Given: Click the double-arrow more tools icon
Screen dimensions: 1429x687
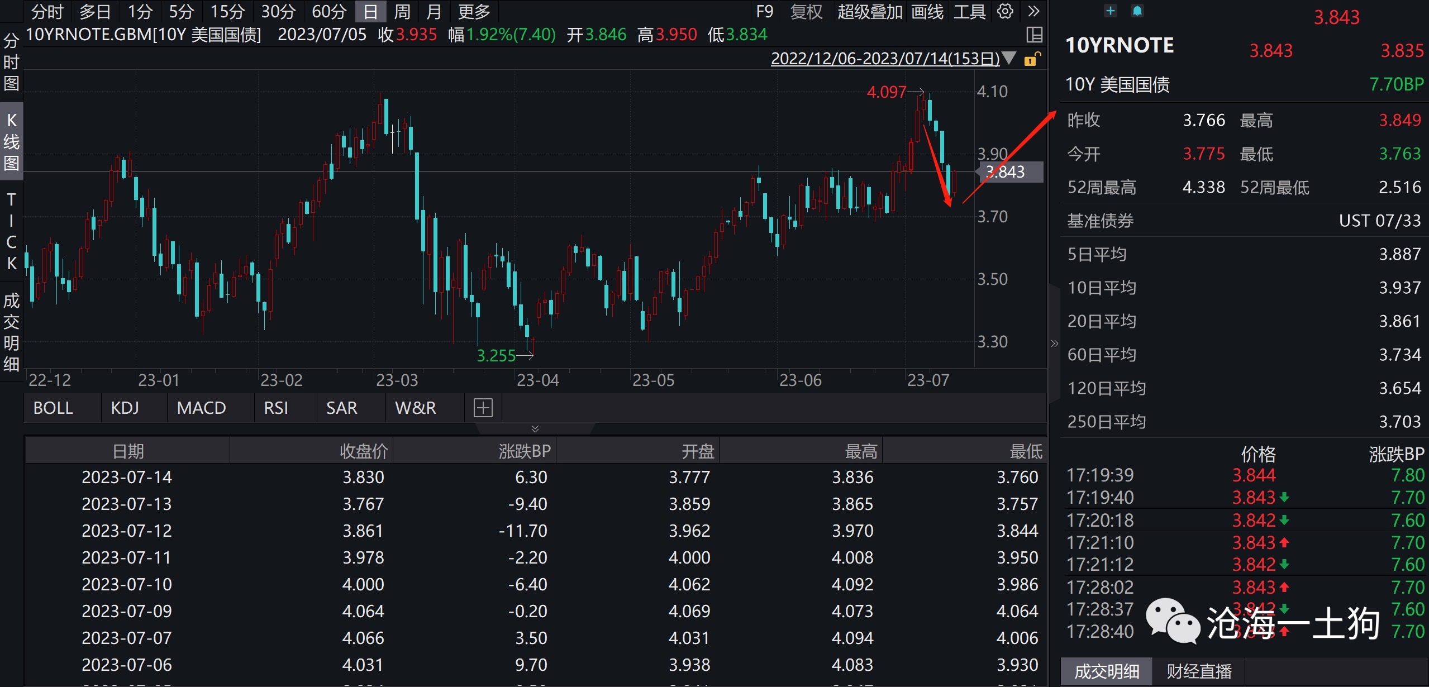Looking at the screenshot, I should (x=1033, y=11).
